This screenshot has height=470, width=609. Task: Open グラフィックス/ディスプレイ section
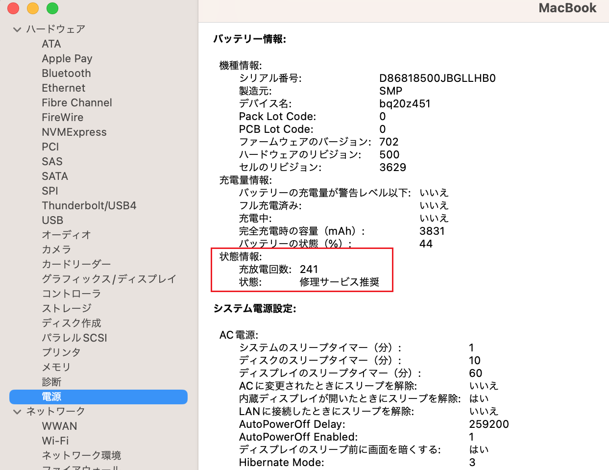[109, 279]
